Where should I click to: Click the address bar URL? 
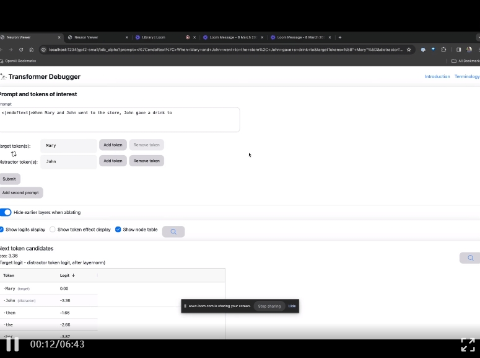point(226,50)
